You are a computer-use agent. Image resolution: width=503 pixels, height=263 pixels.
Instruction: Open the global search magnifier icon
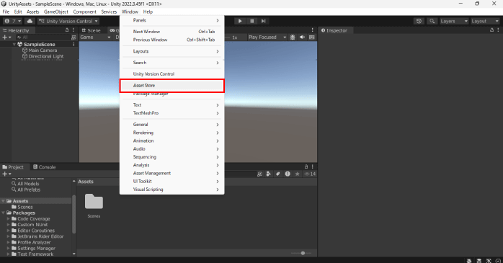tap(432, 21)
